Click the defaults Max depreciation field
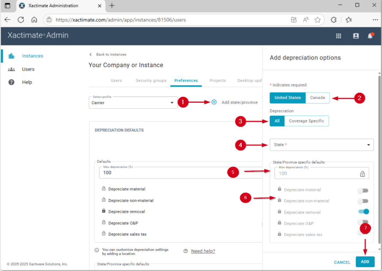Image resolution: width=382 pixels, height=271 pixels. [x=180, y=173]
